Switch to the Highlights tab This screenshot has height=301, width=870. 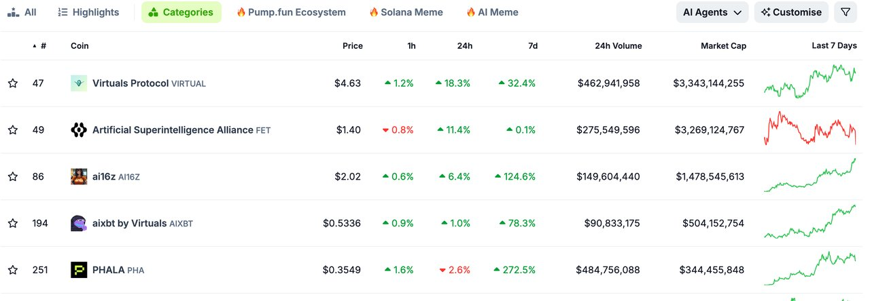pyautogui.click(x=88, y=12)
